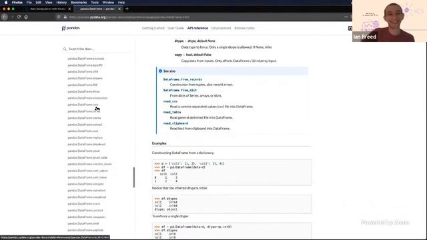Go back with the browser back arrow
Screen dimensions: 427x240
coord(5,17)
